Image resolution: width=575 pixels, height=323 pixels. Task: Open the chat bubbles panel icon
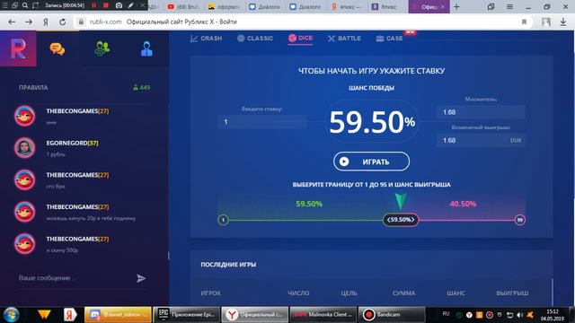tap(57, 48)
